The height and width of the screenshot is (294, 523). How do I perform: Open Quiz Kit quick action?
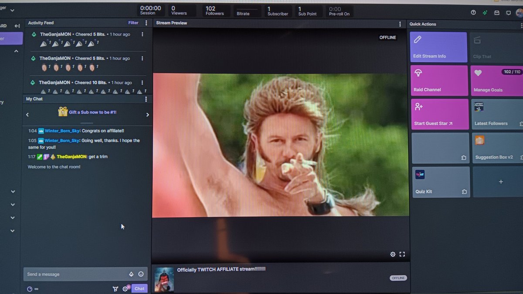click(x=441, y=182)
